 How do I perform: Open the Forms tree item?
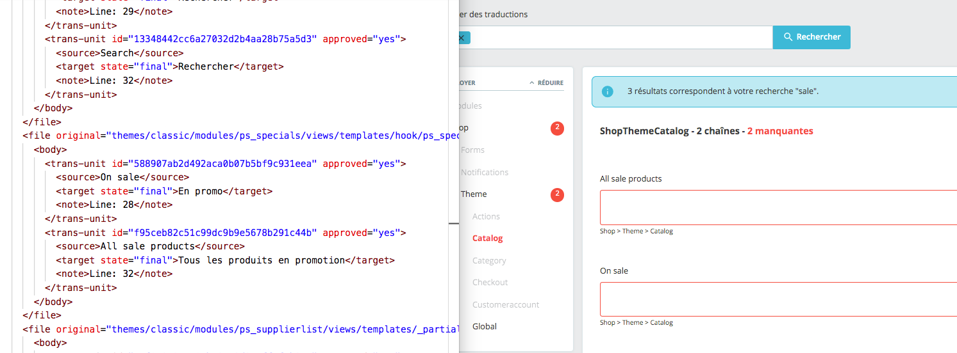[472, 150]
